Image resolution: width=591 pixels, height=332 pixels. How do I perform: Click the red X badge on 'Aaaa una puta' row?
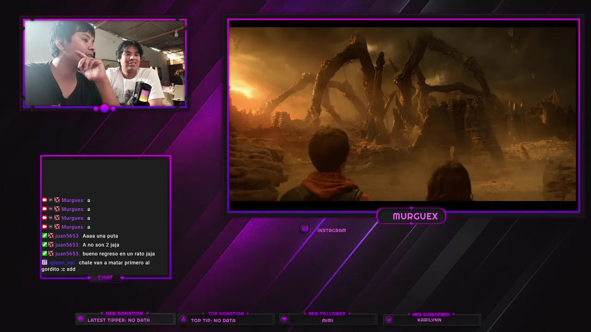point(51,236)
